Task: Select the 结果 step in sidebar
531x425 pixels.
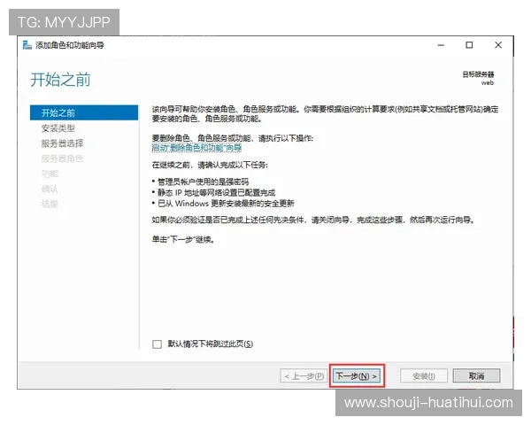Action: coord(50,204)
